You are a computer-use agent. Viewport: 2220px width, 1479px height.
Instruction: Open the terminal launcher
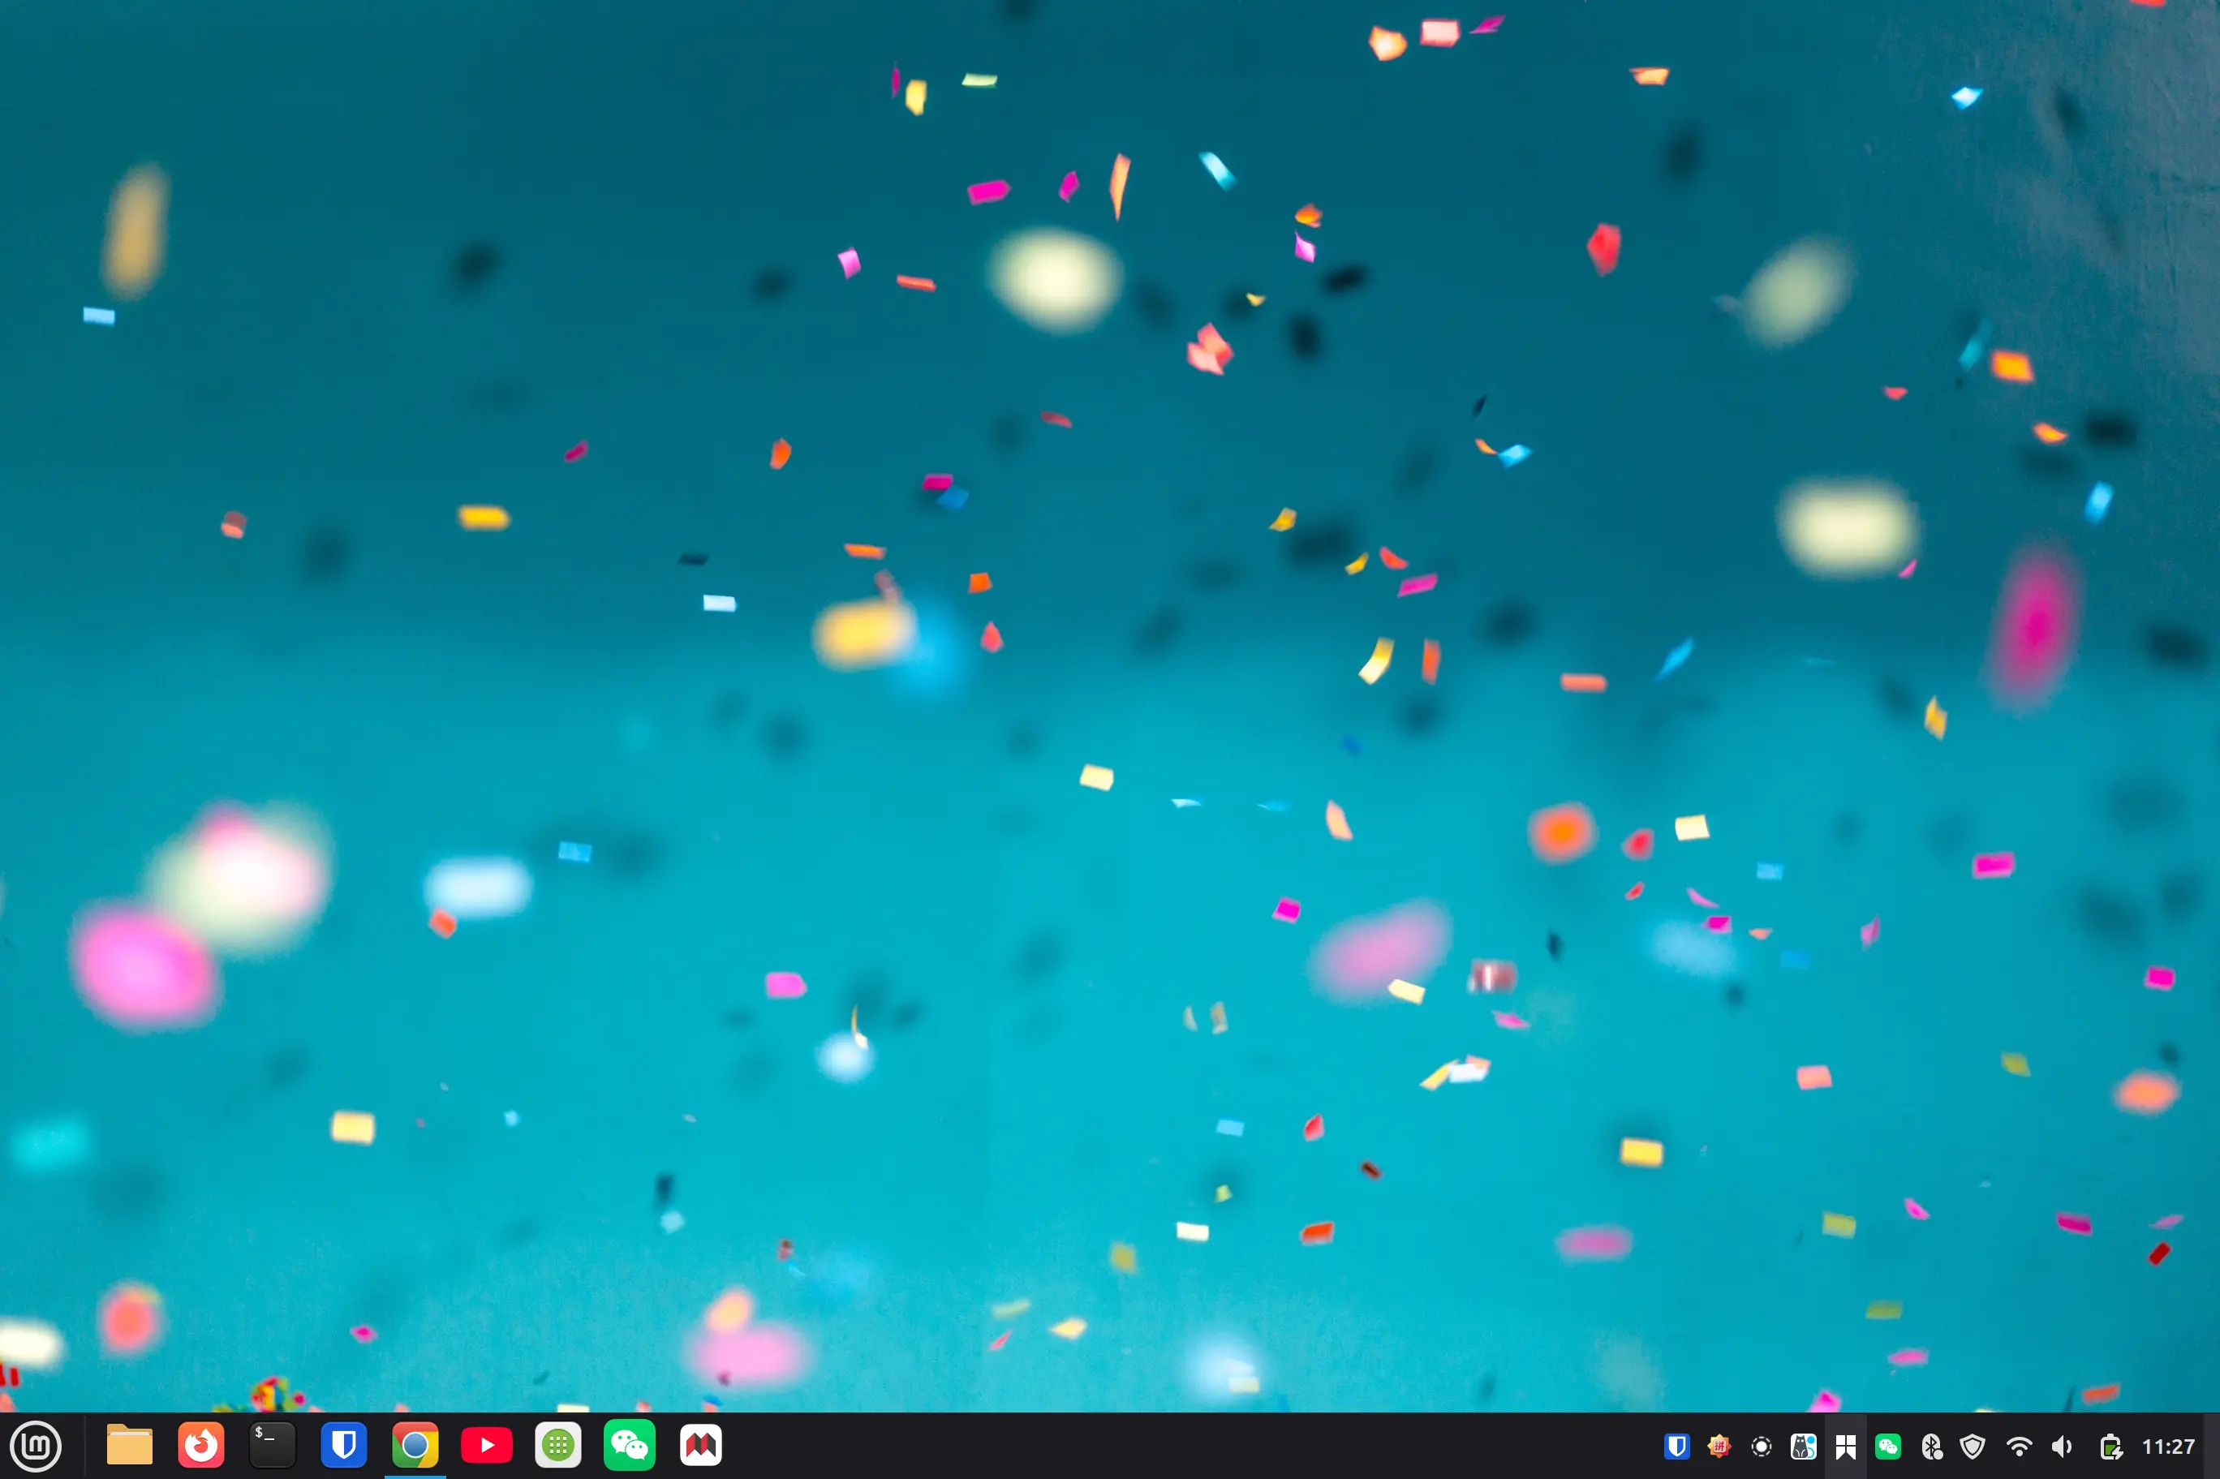pyautogui.click(x=273, y=1445)
